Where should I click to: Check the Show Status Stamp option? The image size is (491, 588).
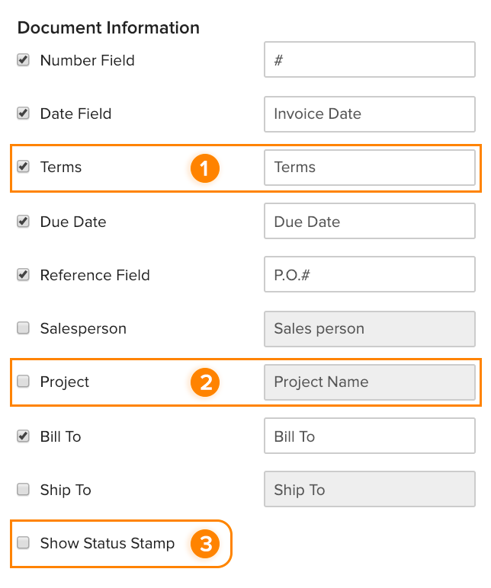pyautogui.click(x=24, y=543)
